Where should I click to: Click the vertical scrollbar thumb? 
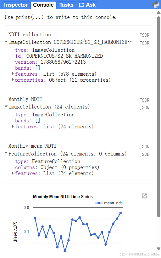158,116
